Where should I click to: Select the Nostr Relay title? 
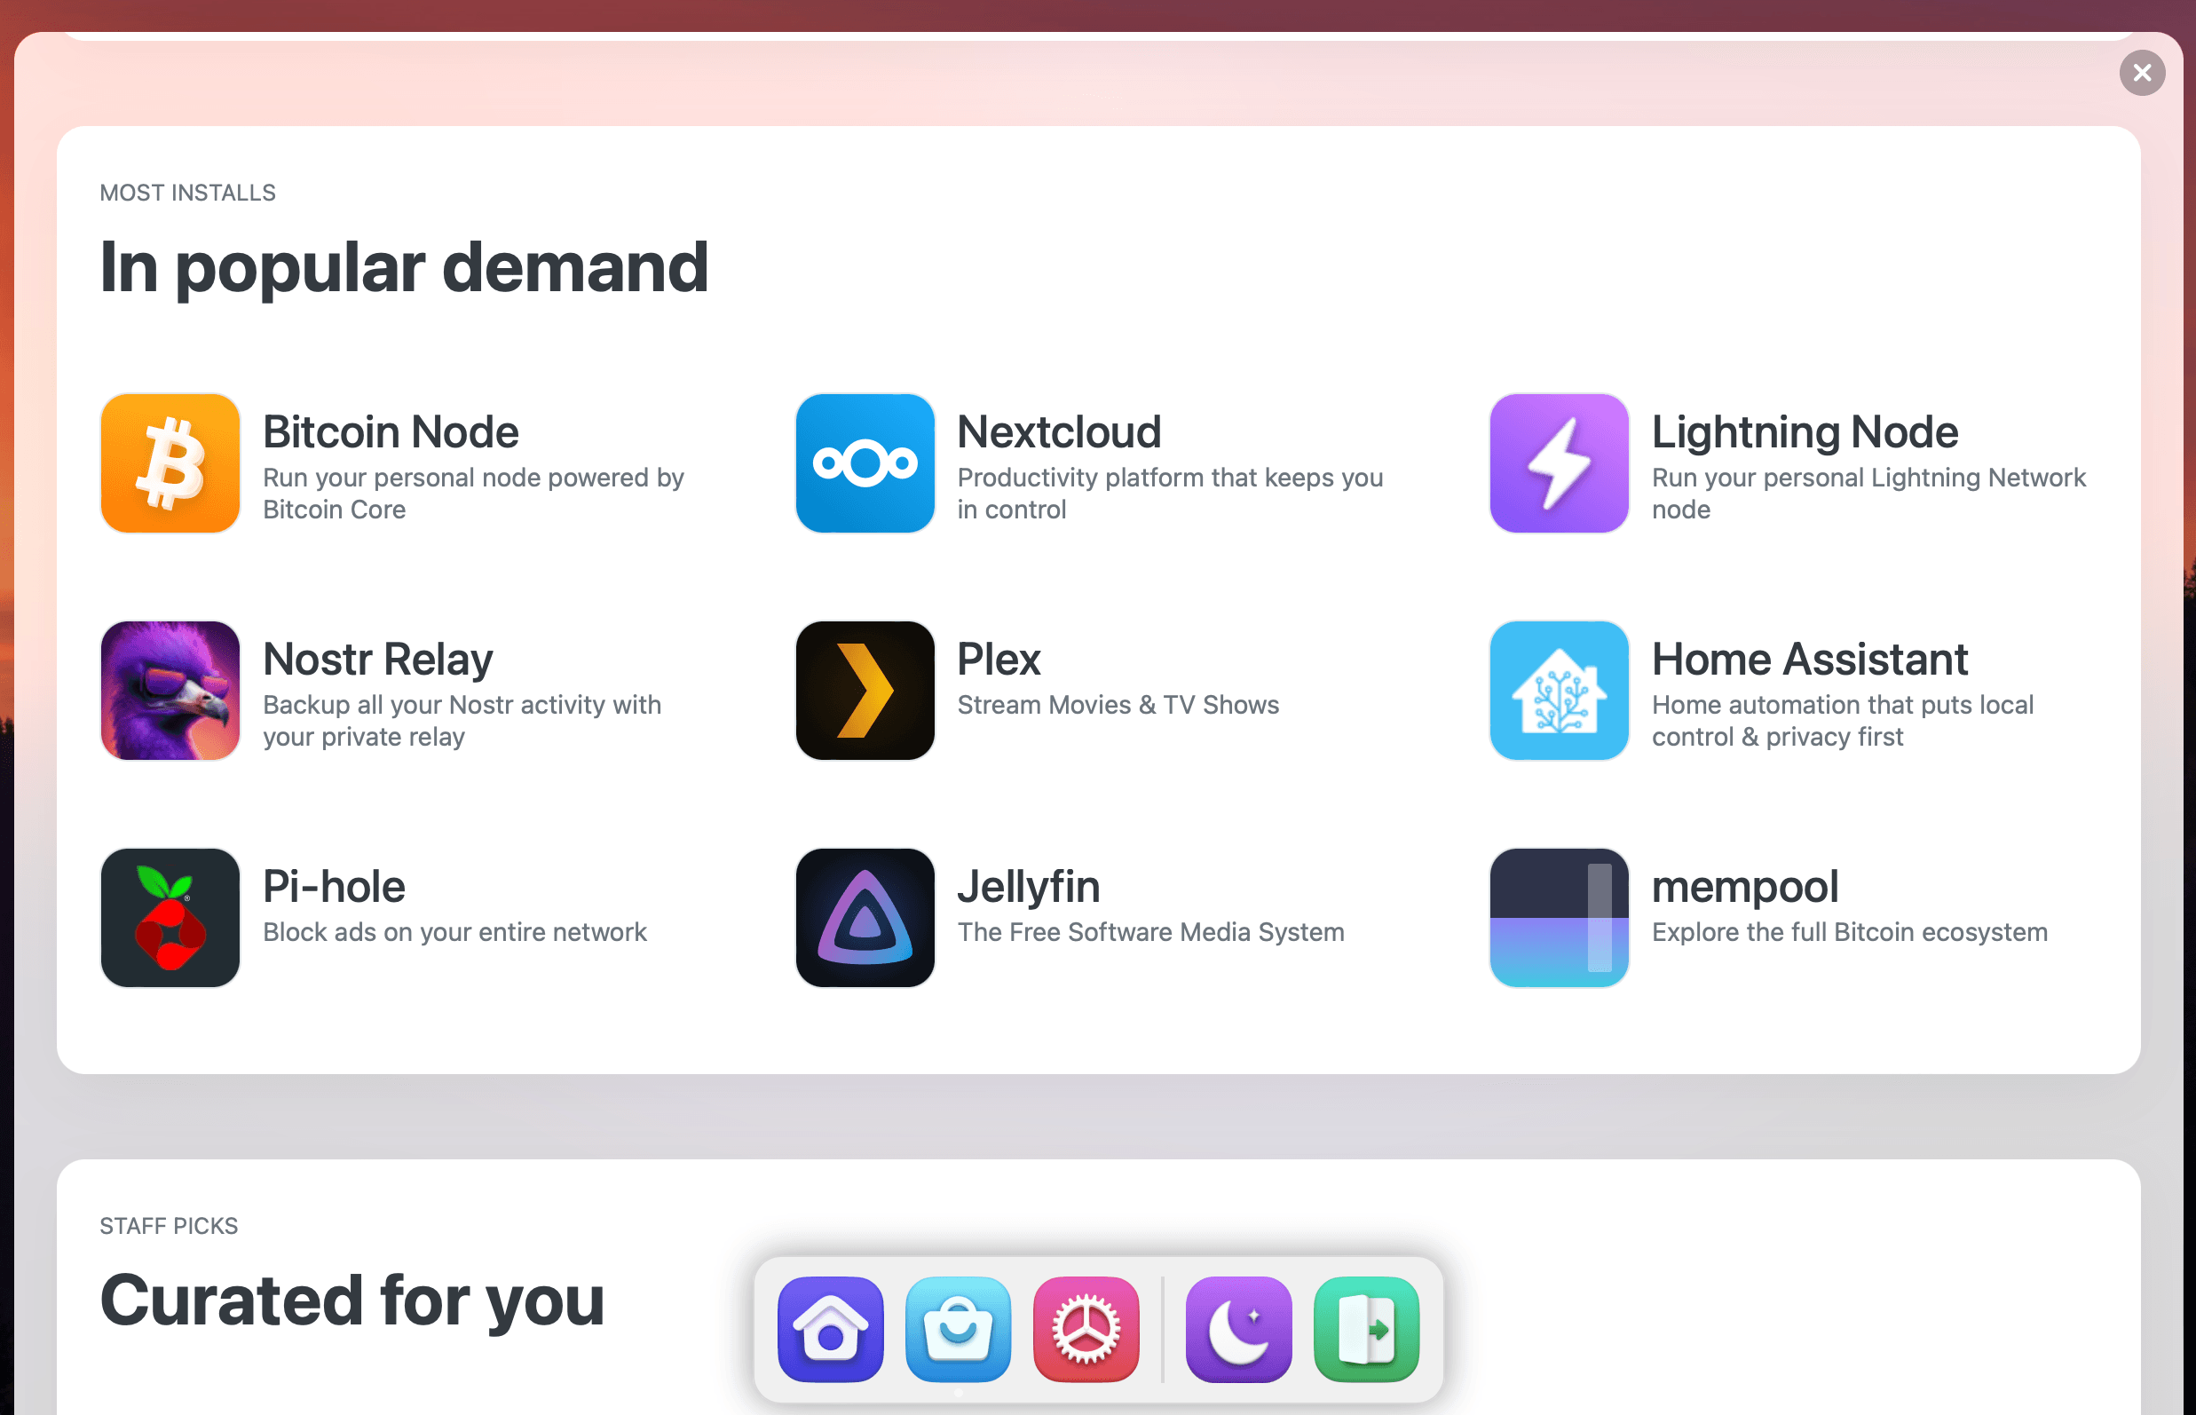[377, 659]
